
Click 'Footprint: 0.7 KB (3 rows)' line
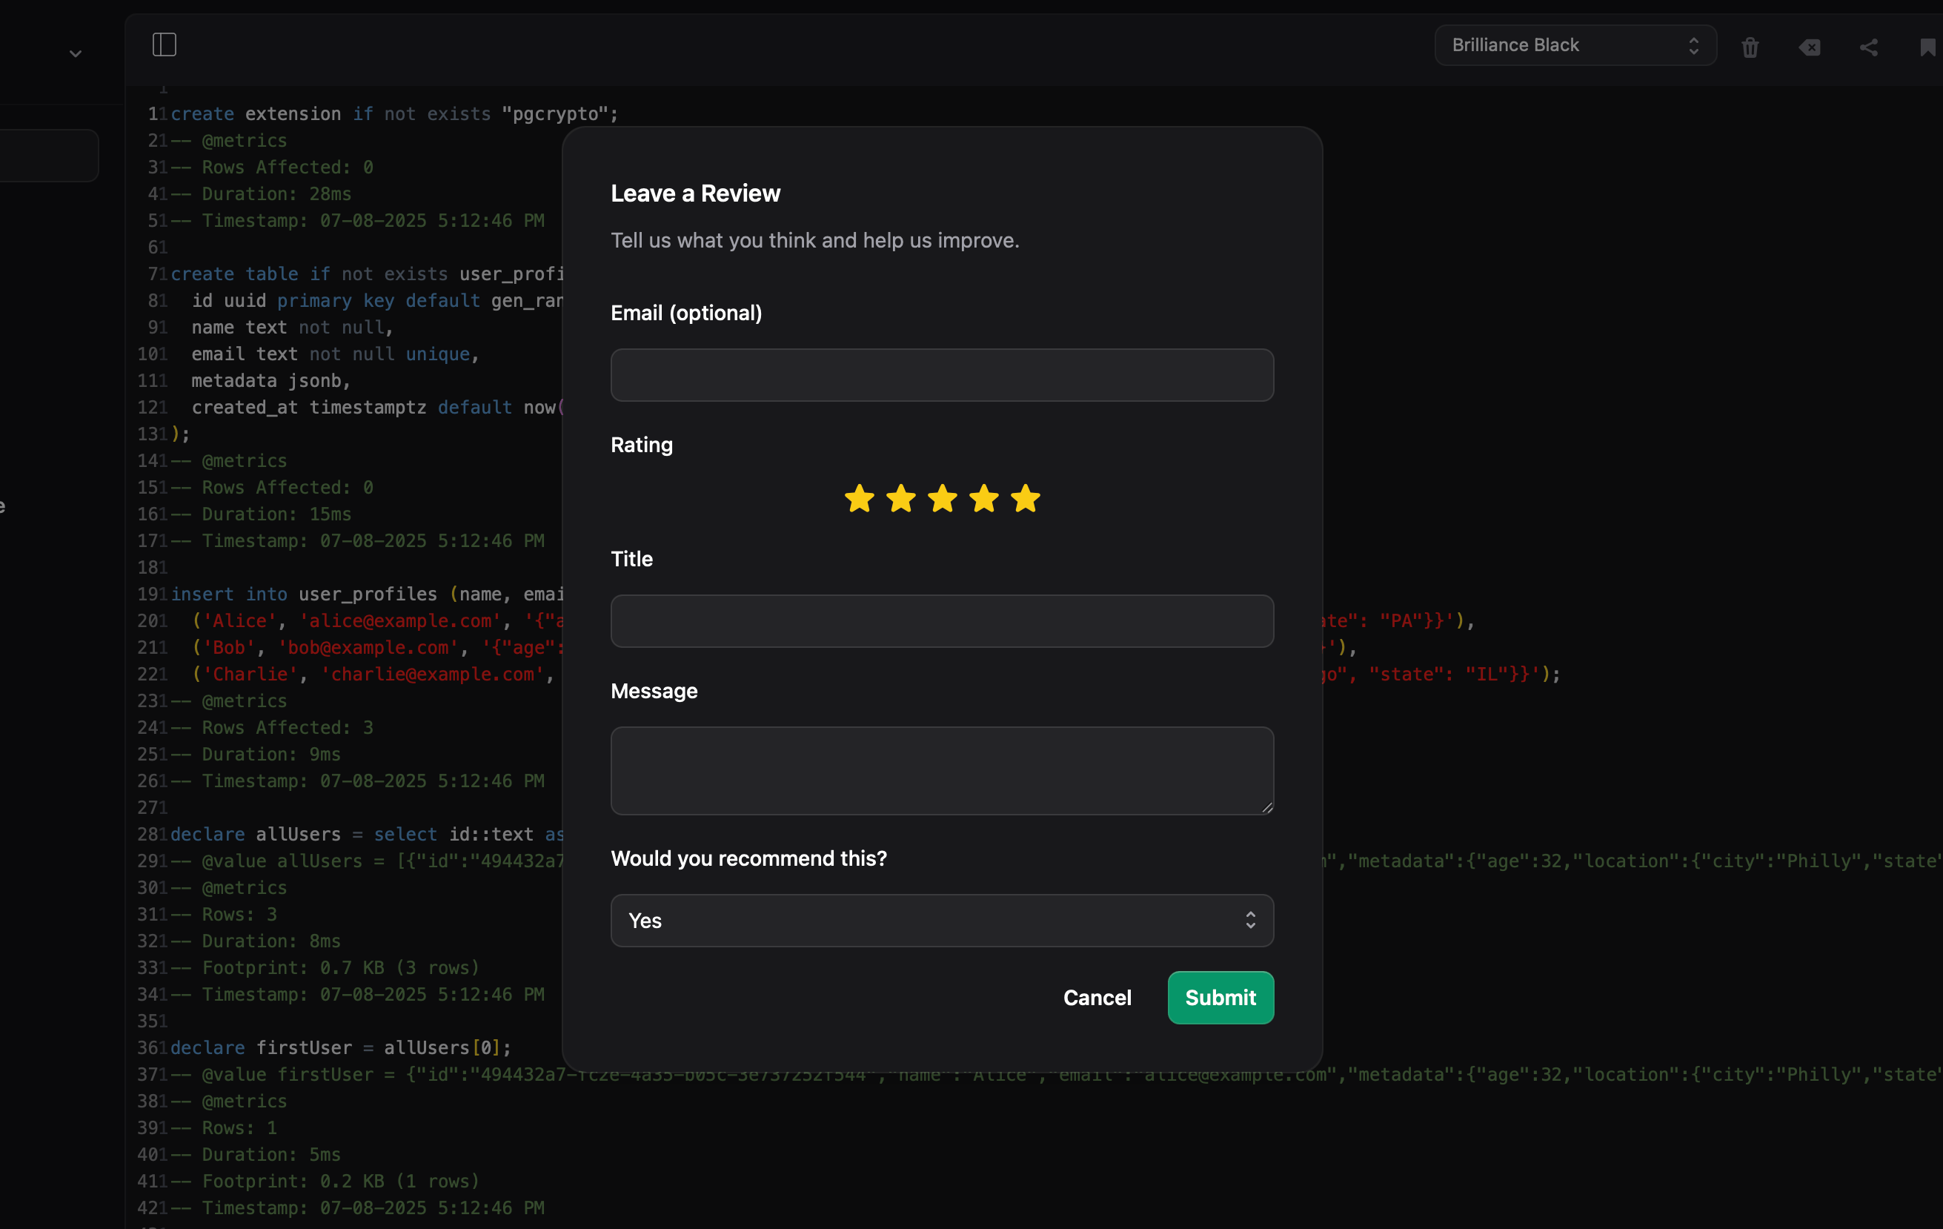coord(325,967)
